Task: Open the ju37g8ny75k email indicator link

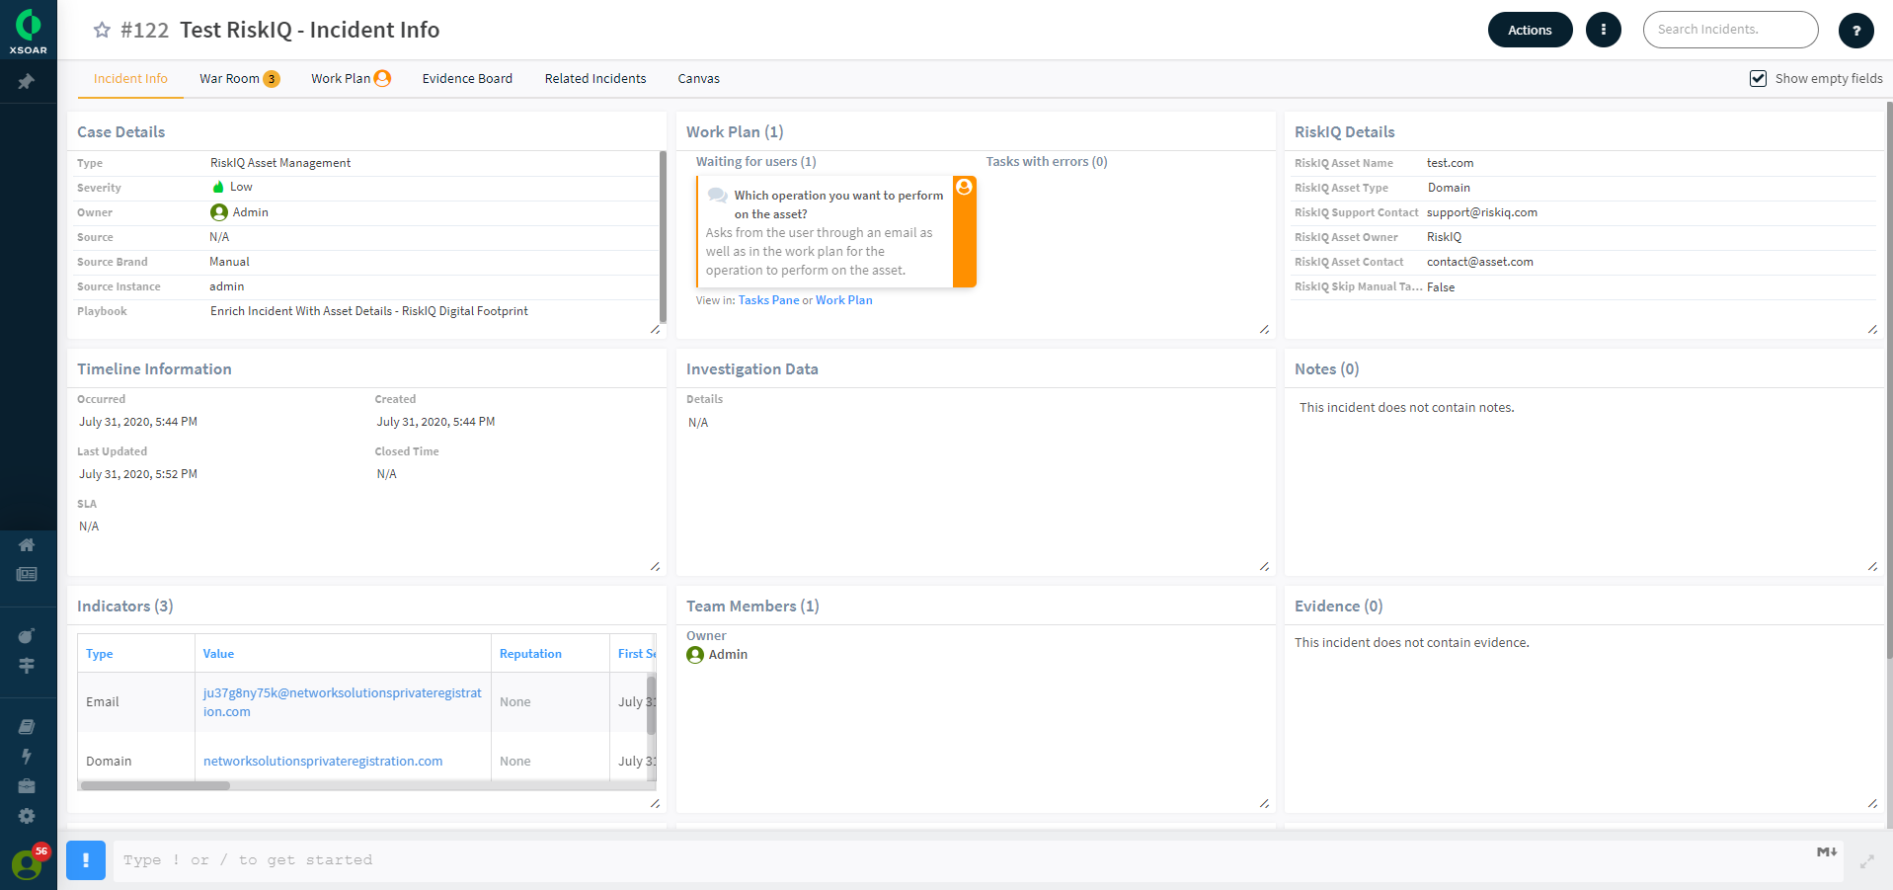Action: click(342, 702)
